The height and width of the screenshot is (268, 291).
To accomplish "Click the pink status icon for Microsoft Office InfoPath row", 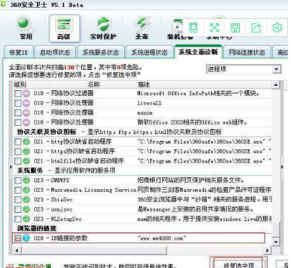I will click(x=27, y=93).
